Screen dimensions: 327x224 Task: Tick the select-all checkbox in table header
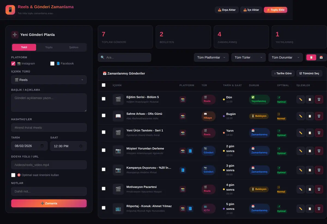[x=104, y=85]
